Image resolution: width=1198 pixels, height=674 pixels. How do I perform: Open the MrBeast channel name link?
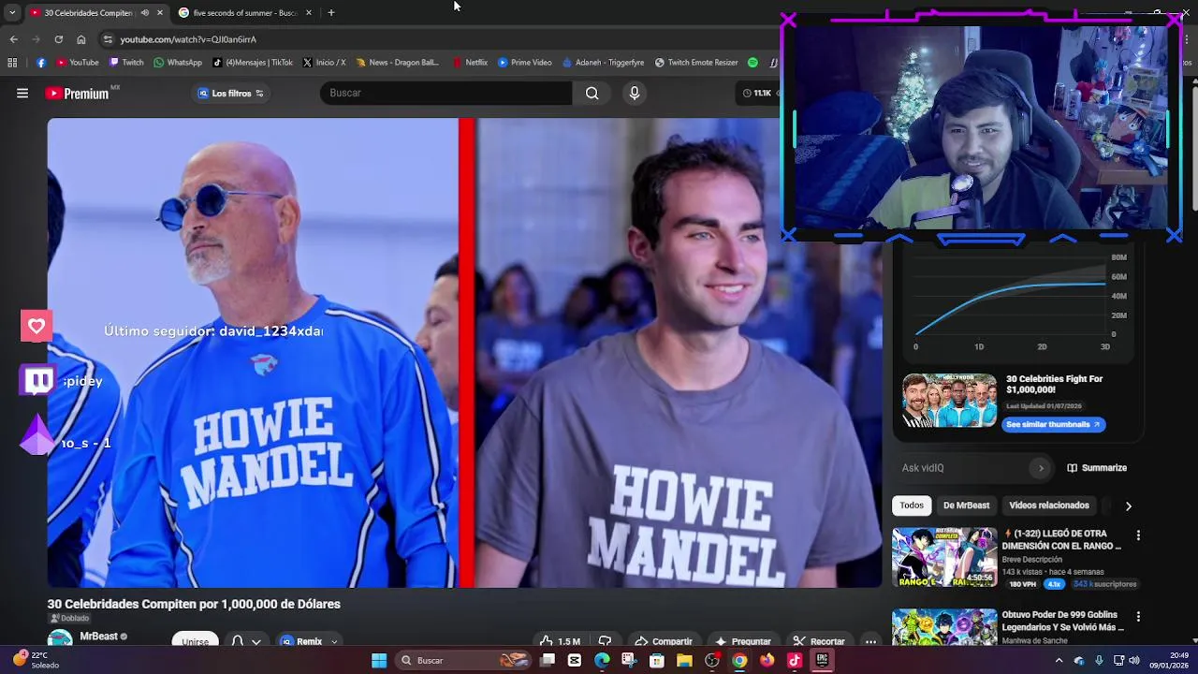(x=98, y=637)
